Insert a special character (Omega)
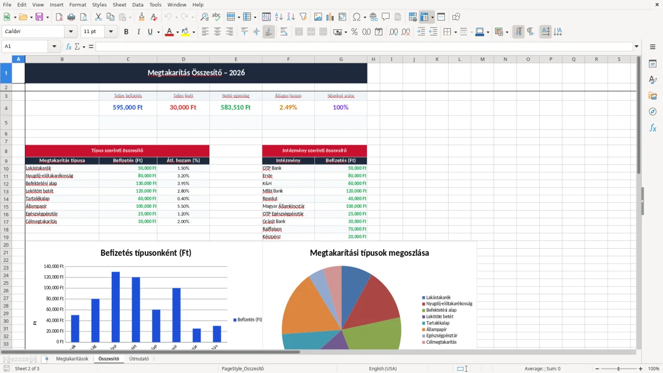The height and width of the screenshot is (373, 663). coord(356,17)
